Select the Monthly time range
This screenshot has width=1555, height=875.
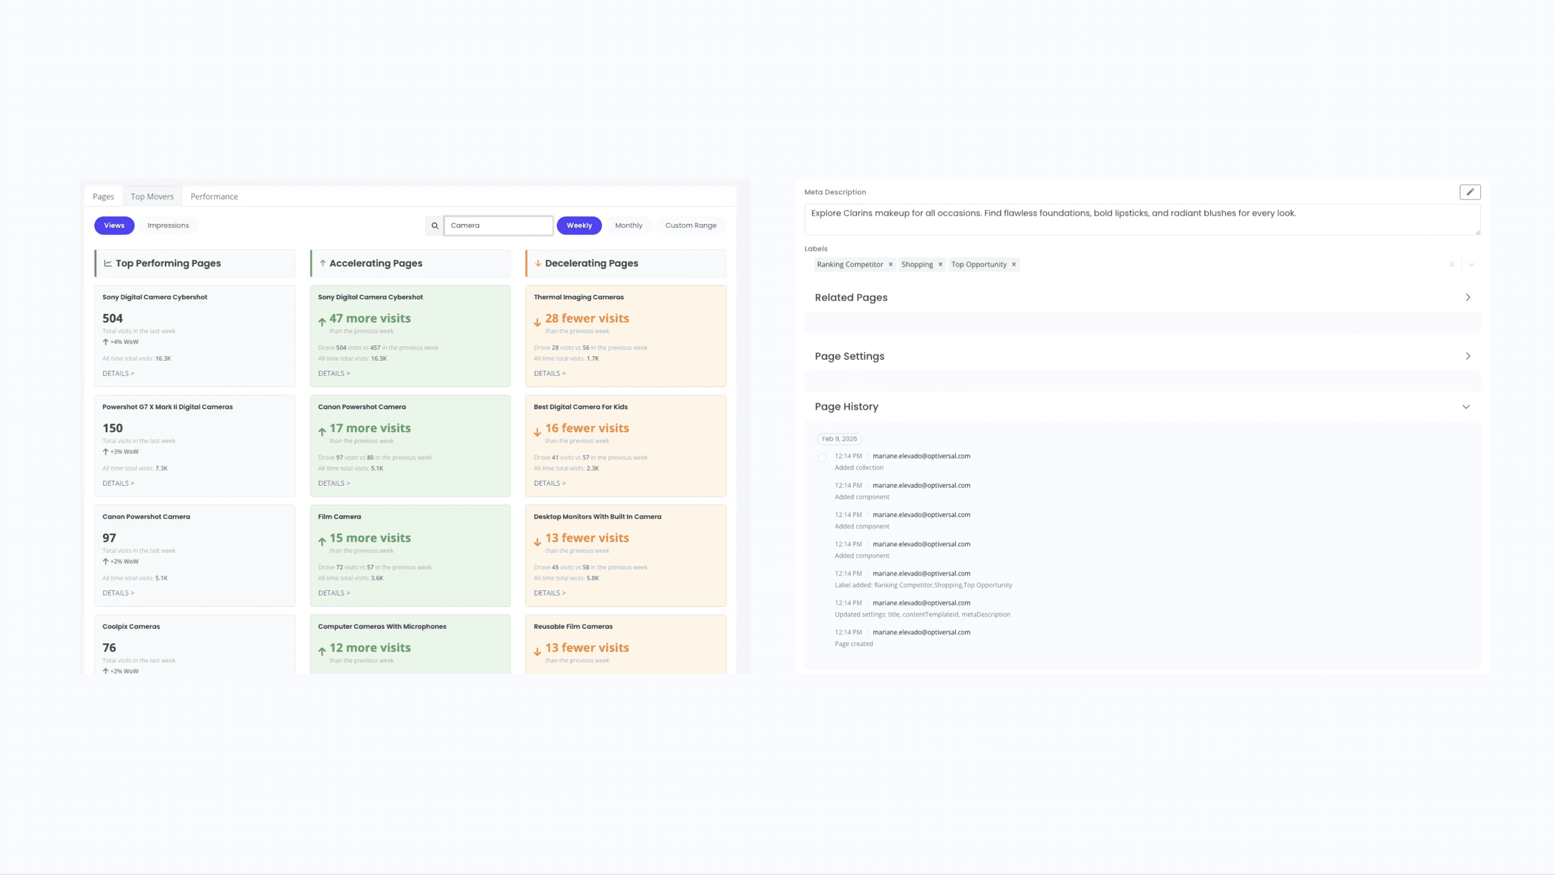(628, 226)
